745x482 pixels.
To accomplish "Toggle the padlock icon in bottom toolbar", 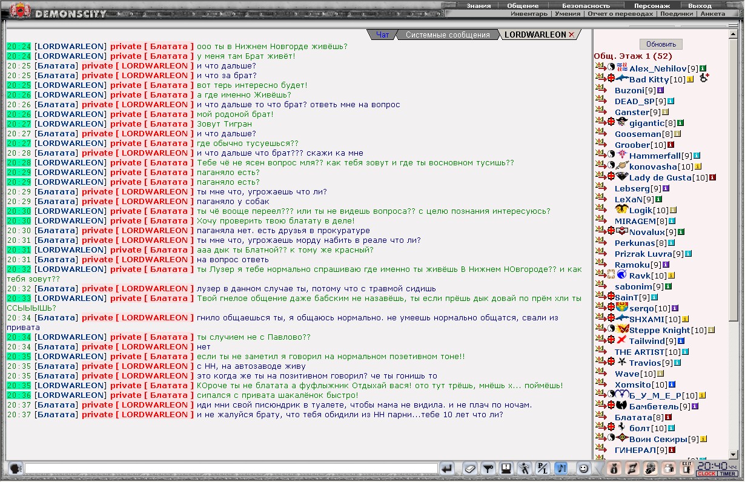I will point(668,468).
